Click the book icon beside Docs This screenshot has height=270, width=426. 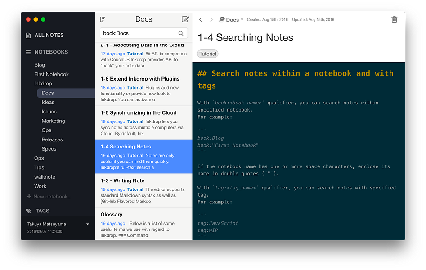pyautogui.click(x=222, y=20)
